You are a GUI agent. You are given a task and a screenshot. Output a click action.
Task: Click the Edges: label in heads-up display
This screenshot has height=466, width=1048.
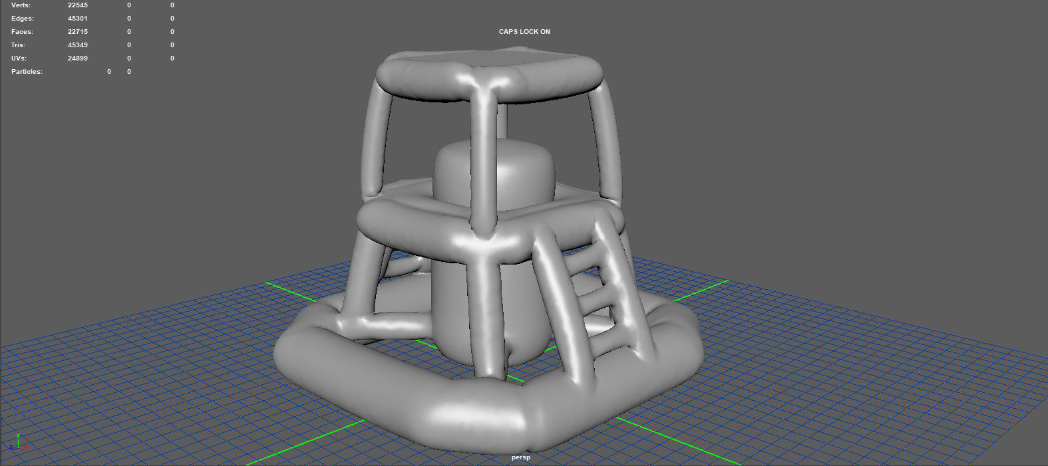[23, 19]
